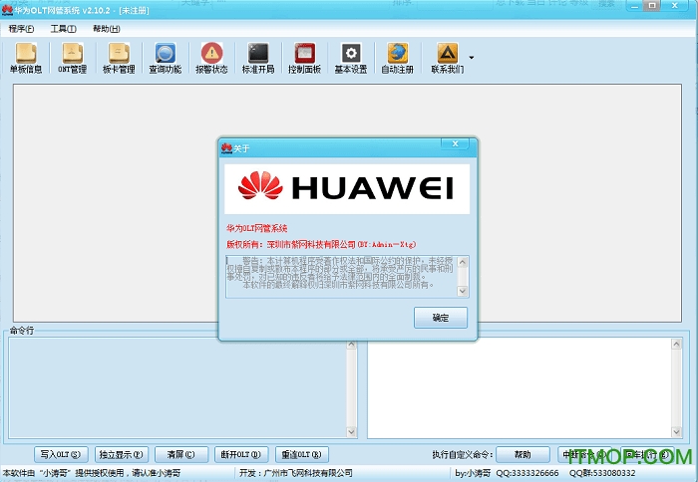698x482 pixels.
Task: Click the Huawei icon in main title bar
Action: pos(7,10)
